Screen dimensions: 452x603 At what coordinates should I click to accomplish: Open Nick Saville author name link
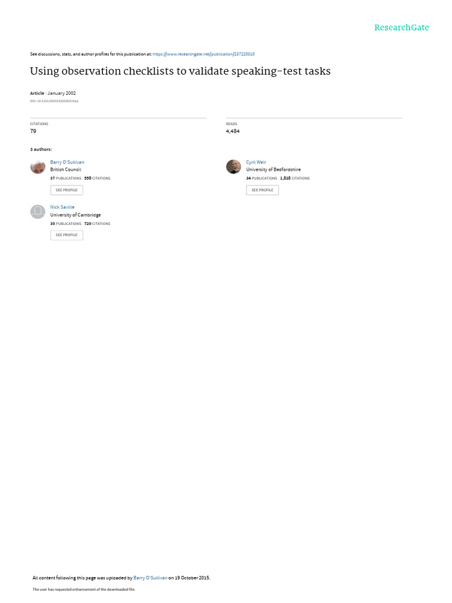pyautogui.click(x=62, y=207)
